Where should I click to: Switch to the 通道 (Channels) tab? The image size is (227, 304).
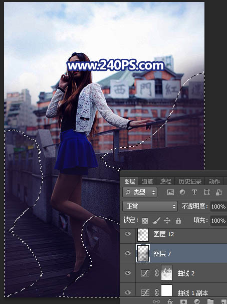(147, 181)
